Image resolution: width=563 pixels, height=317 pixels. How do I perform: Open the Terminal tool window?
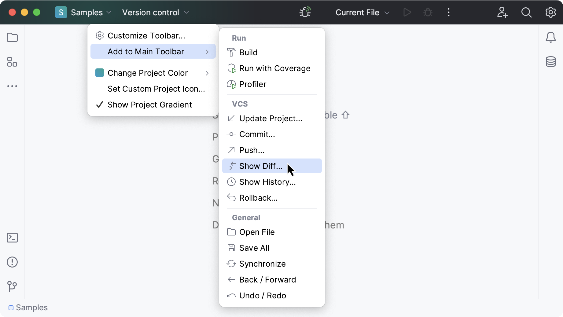12,238
